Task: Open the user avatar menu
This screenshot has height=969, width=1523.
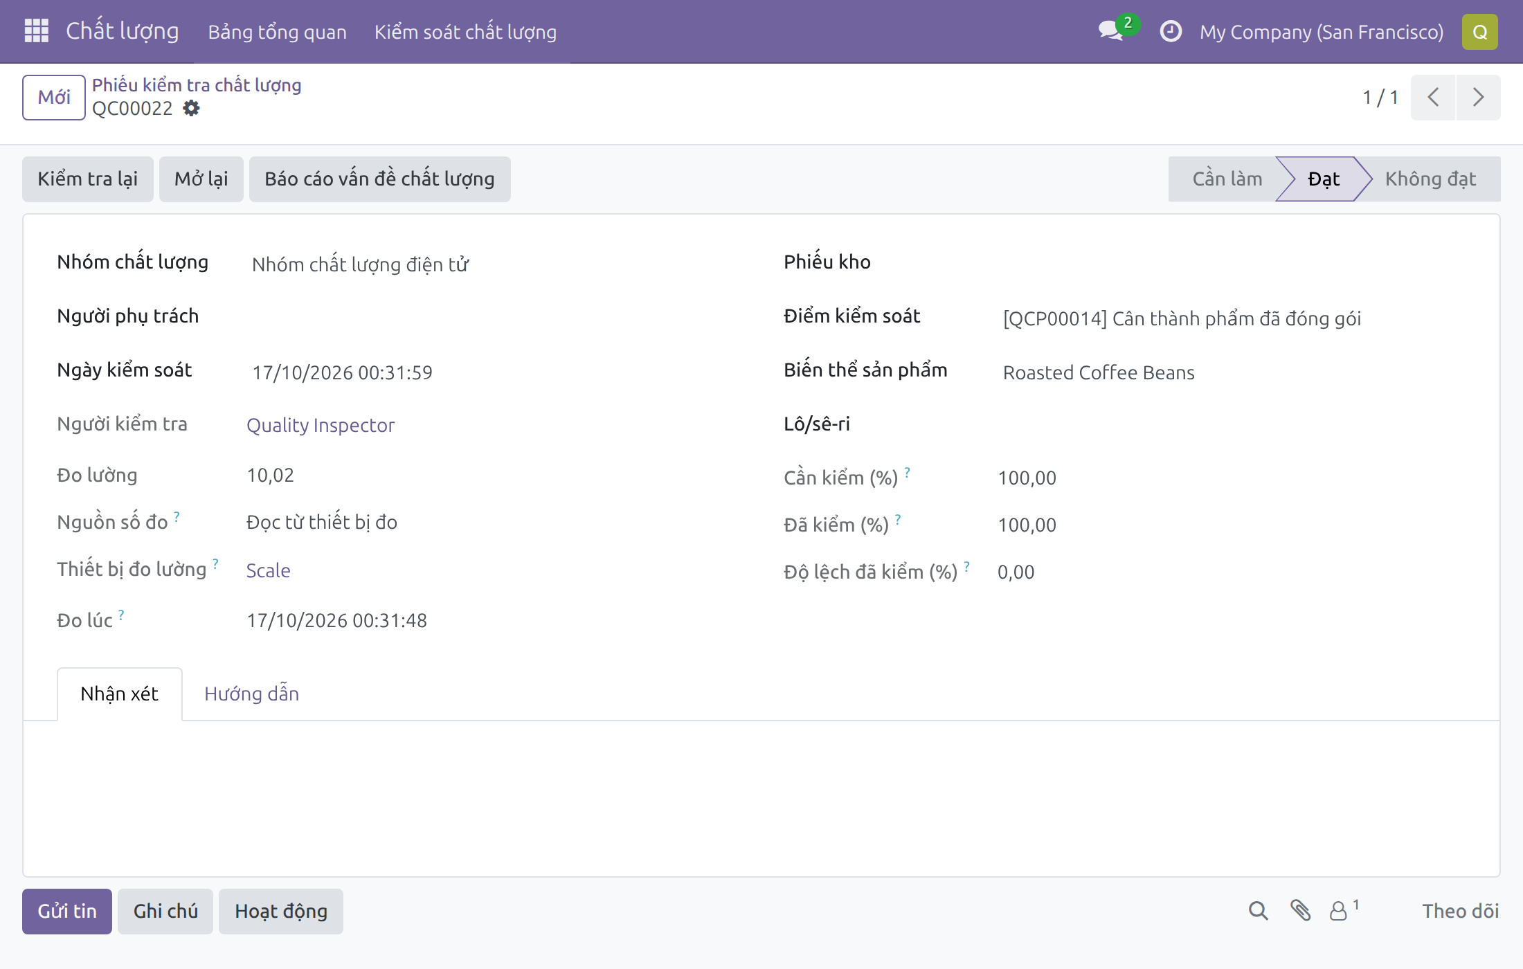Action: [1479, 32]
